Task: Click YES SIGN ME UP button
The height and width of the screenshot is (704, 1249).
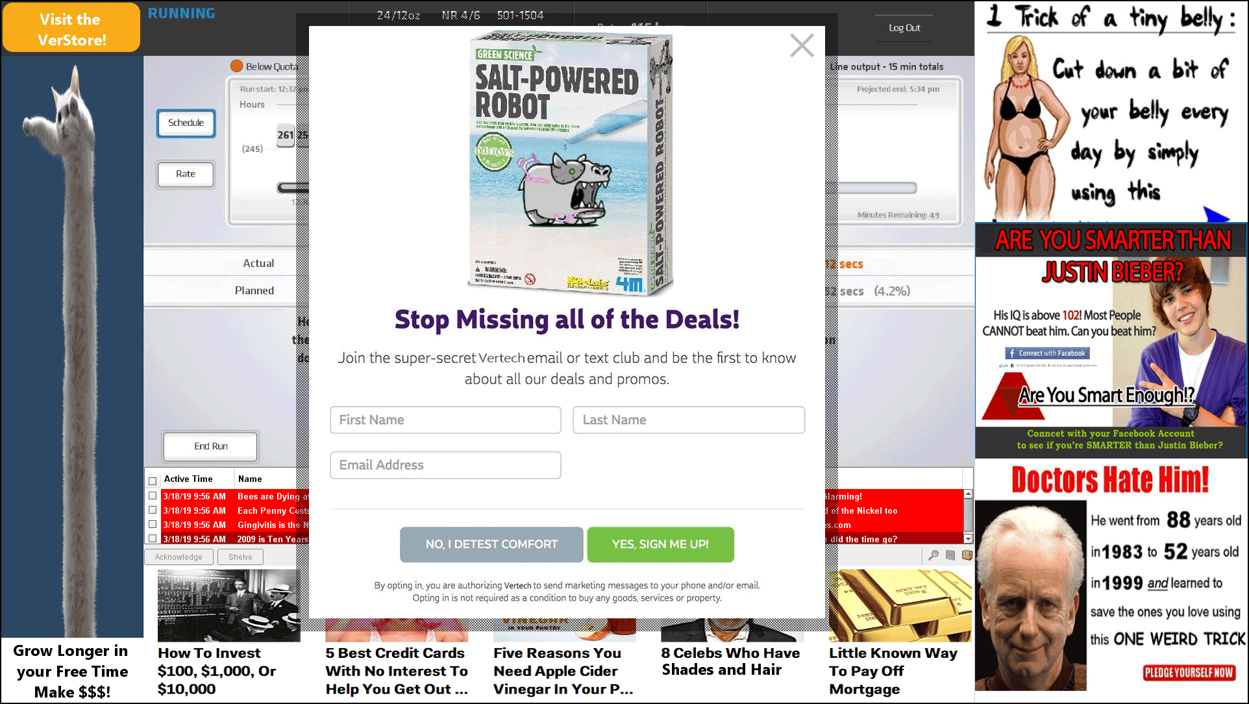Action: 661,544
